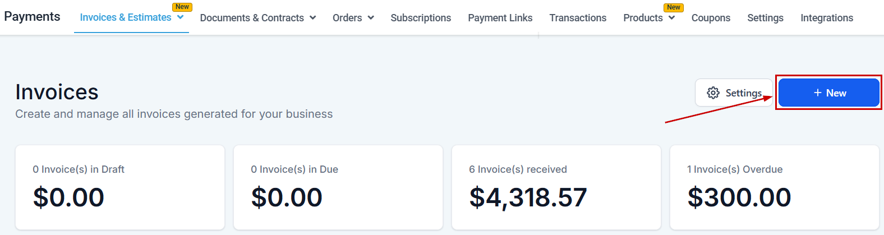The height and width of the screenshot is (235, 884).
Task: Expand the Orders dropdown menu
Action: point(371,18)
